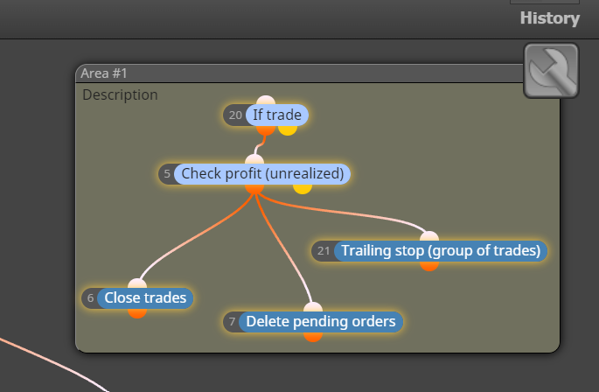Click number badge 5 on Check profit
The image size is (599, 392).
167,174
